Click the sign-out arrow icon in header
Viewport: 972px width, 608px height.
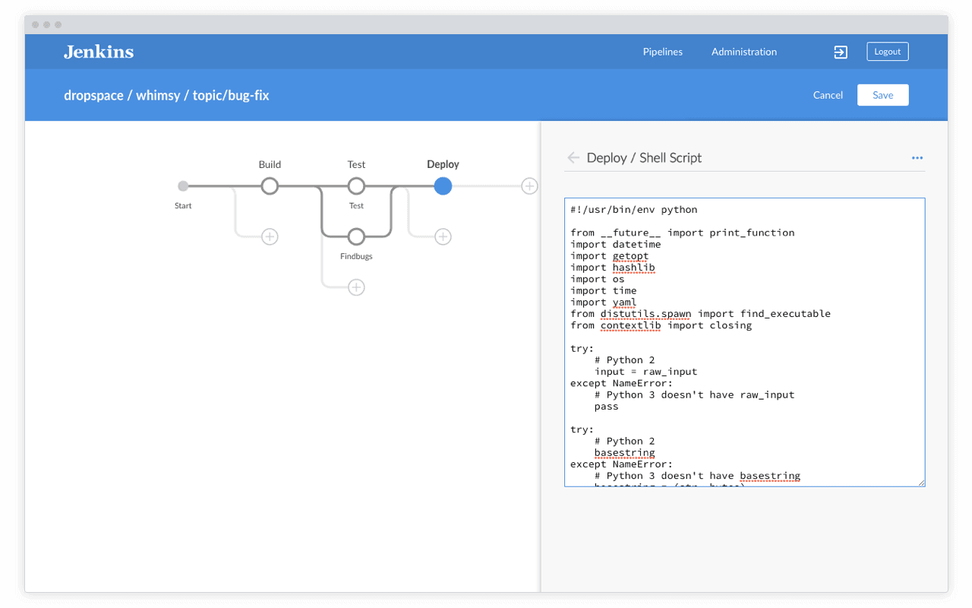coord(840,52)
